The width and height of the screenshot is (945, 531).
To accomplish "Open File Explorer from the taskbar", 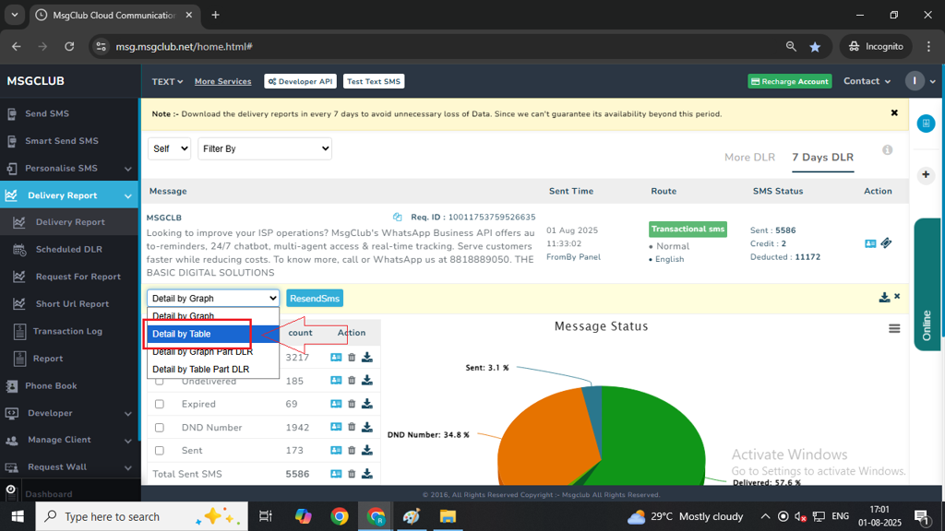I will (x=448, y=516).
